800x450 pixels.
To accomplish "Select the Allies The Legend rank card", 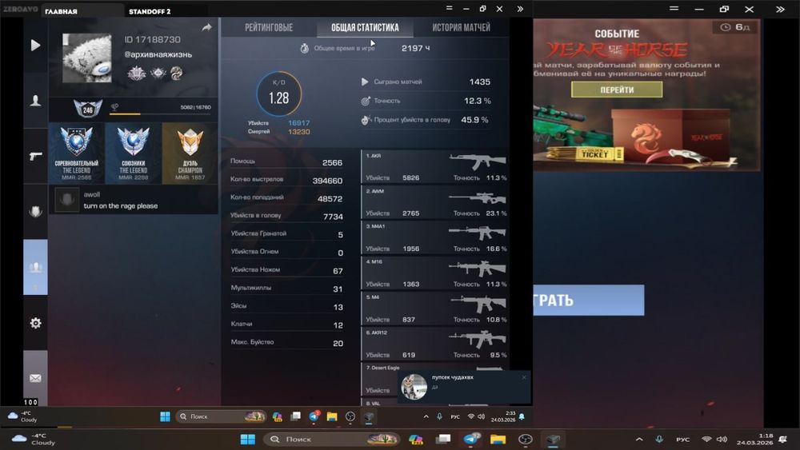I will point(133,153).
